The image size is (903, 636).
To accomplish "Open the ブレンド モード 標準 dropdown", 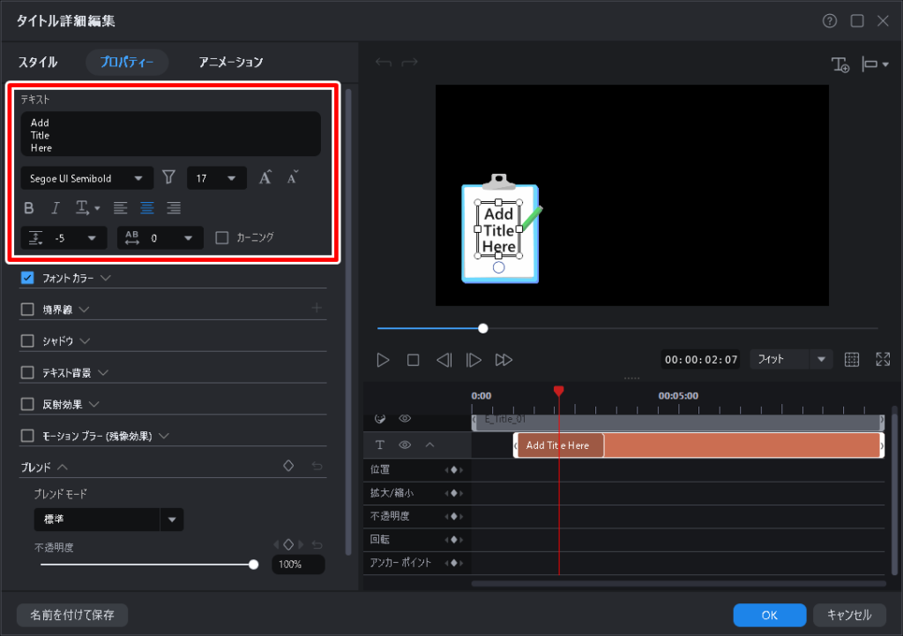I will click(108, 520).
